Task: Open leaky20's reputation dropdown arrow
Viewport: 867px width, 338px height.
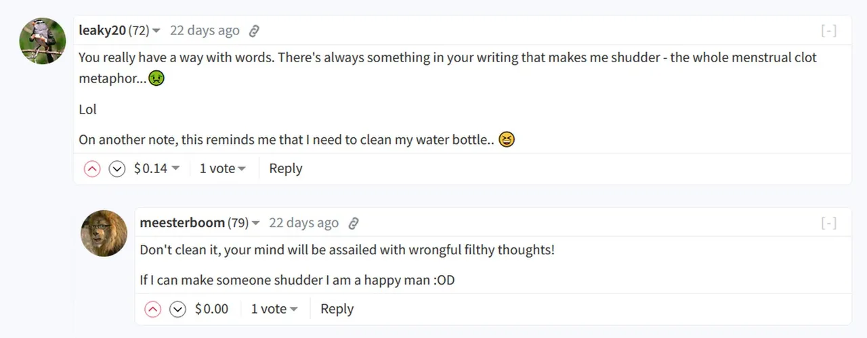Action: click(156, 31)
